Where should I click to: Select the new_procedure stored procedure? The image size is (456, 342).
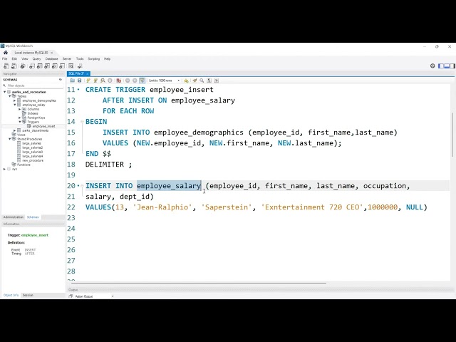pos(33,160)
